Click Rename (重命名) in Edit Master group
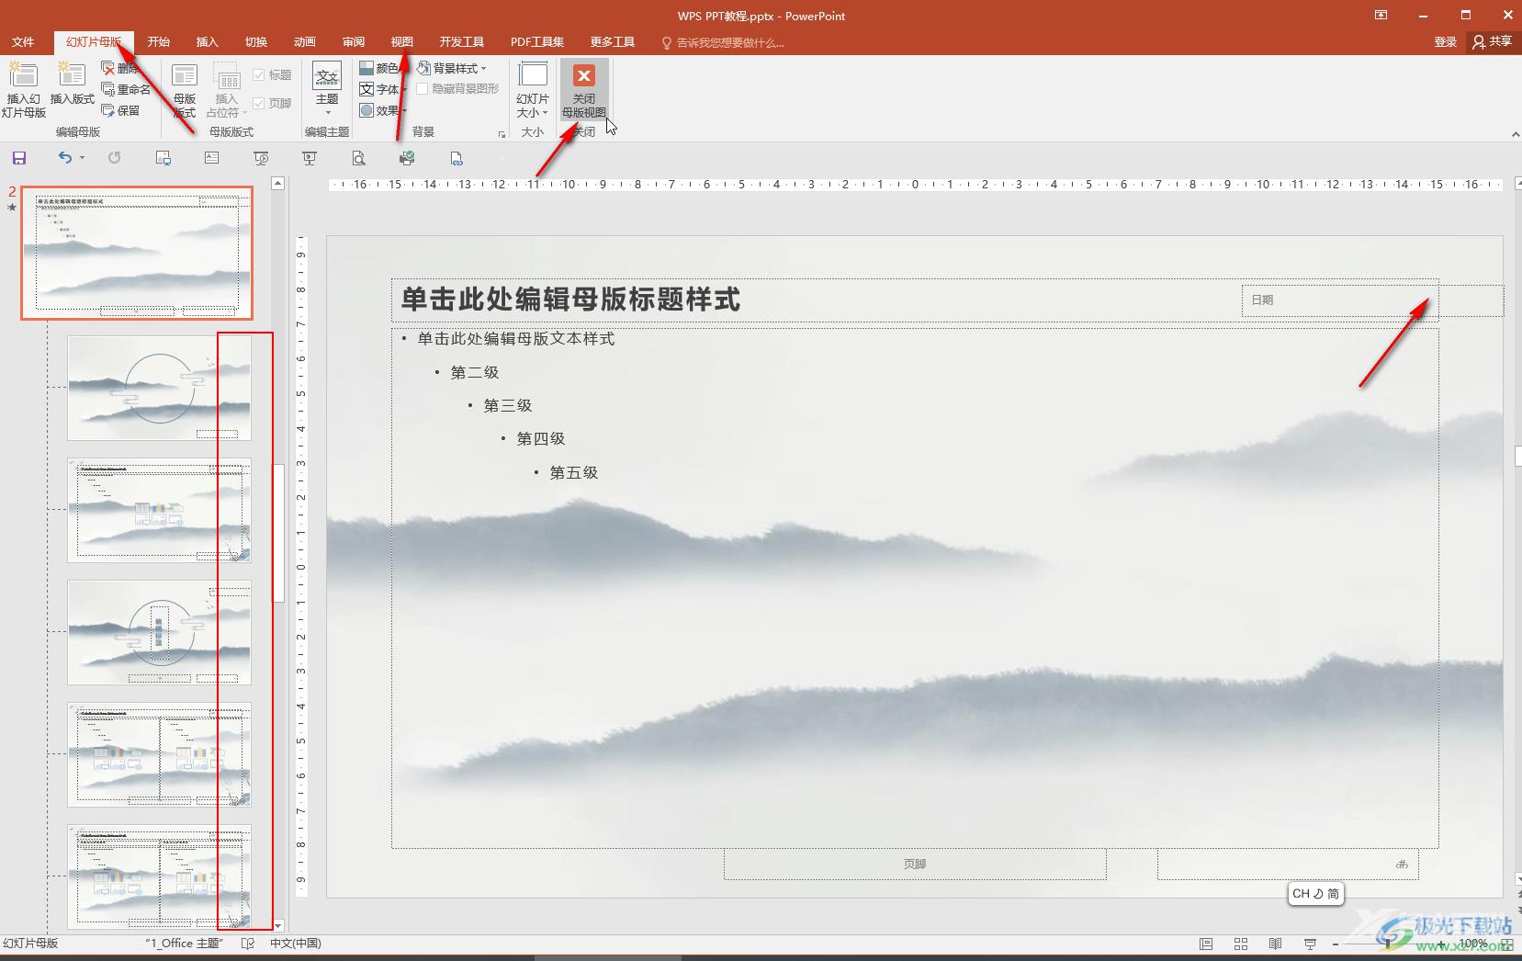Image resolution: width=1522 pixels, height=961 pixels. [126, 89]
